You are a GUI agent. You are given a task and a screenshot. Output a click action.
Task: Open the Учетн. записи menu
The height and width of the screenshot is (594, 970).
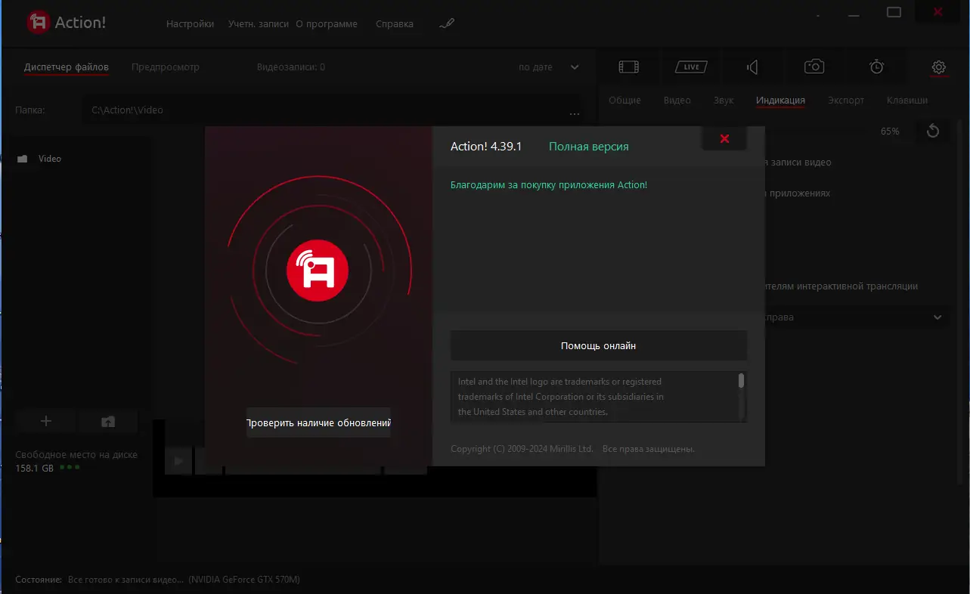coord(259,23)
